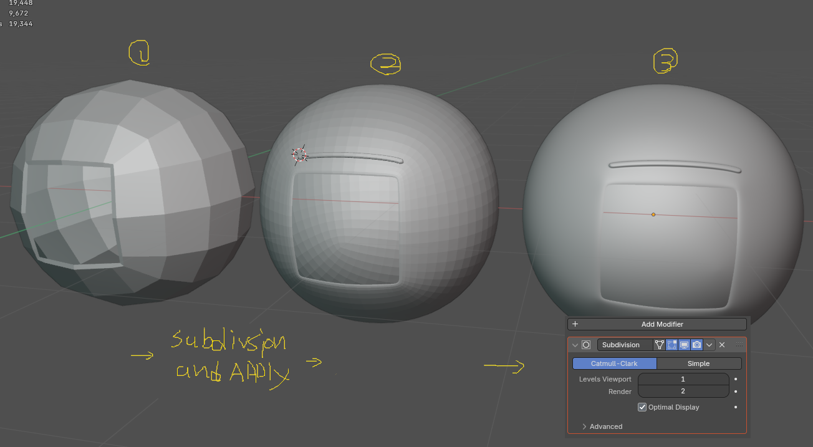Animate Levels Viewport property dot
The height and width of the screenshot is (447, 813).
pyautogui.click(x=736, y=379)
